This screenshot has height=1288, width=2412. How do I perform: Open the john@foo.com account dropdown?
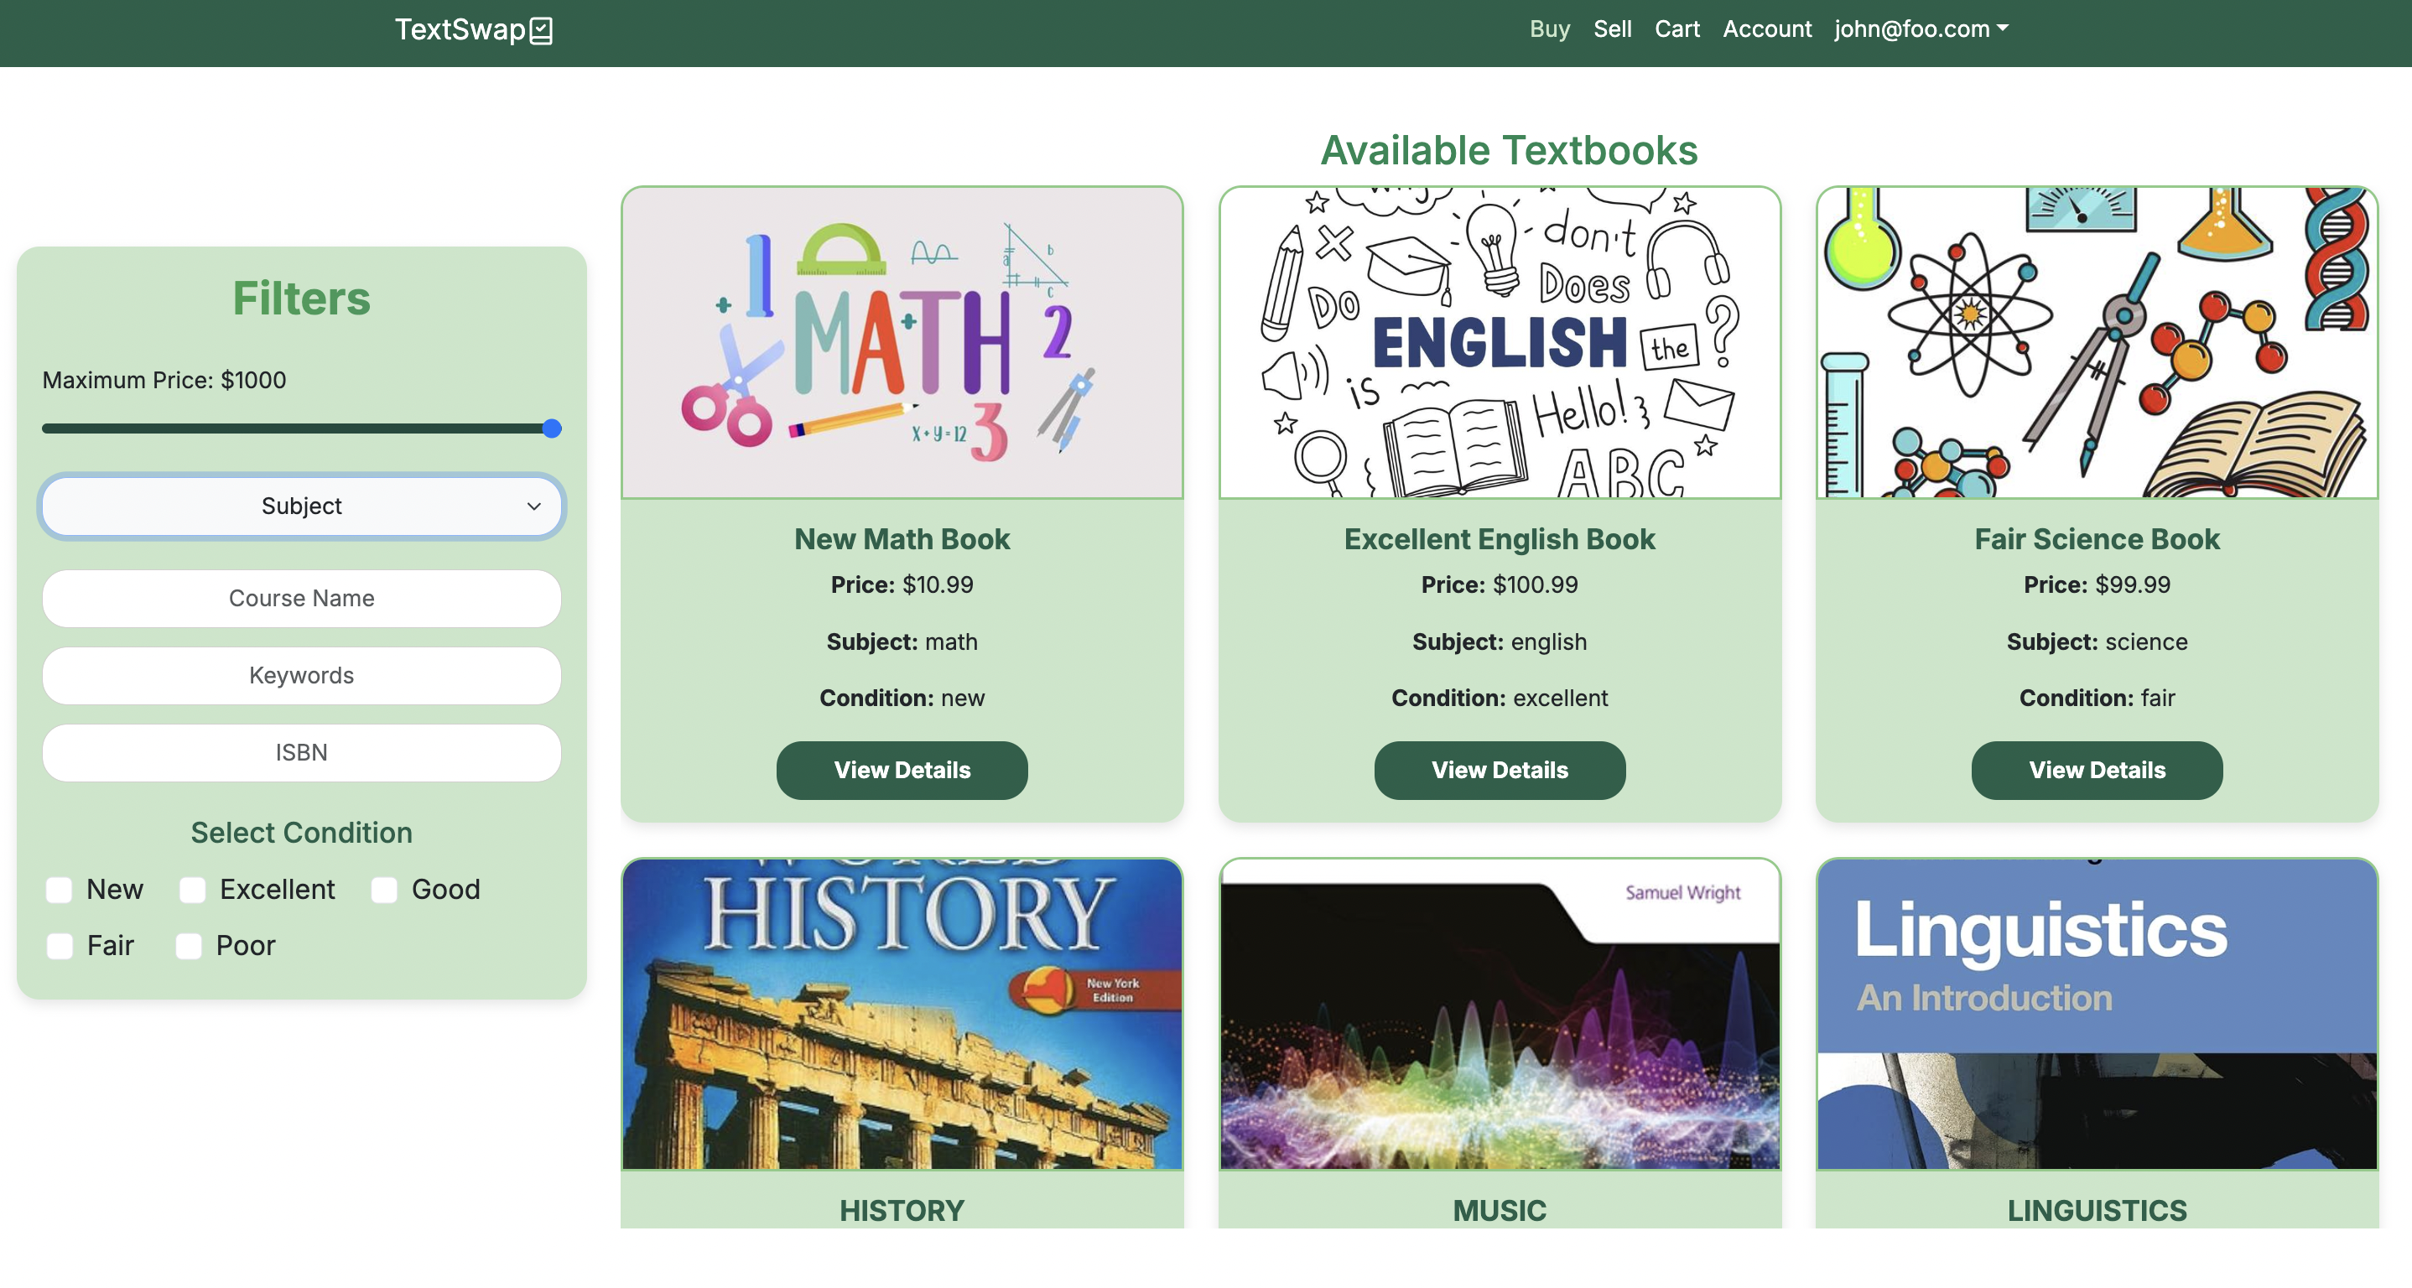[1921, 29]
